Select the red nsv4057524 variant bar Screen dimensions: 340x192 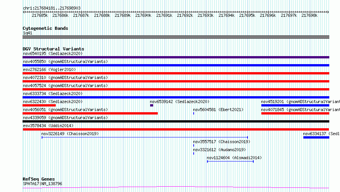point(176,89)
